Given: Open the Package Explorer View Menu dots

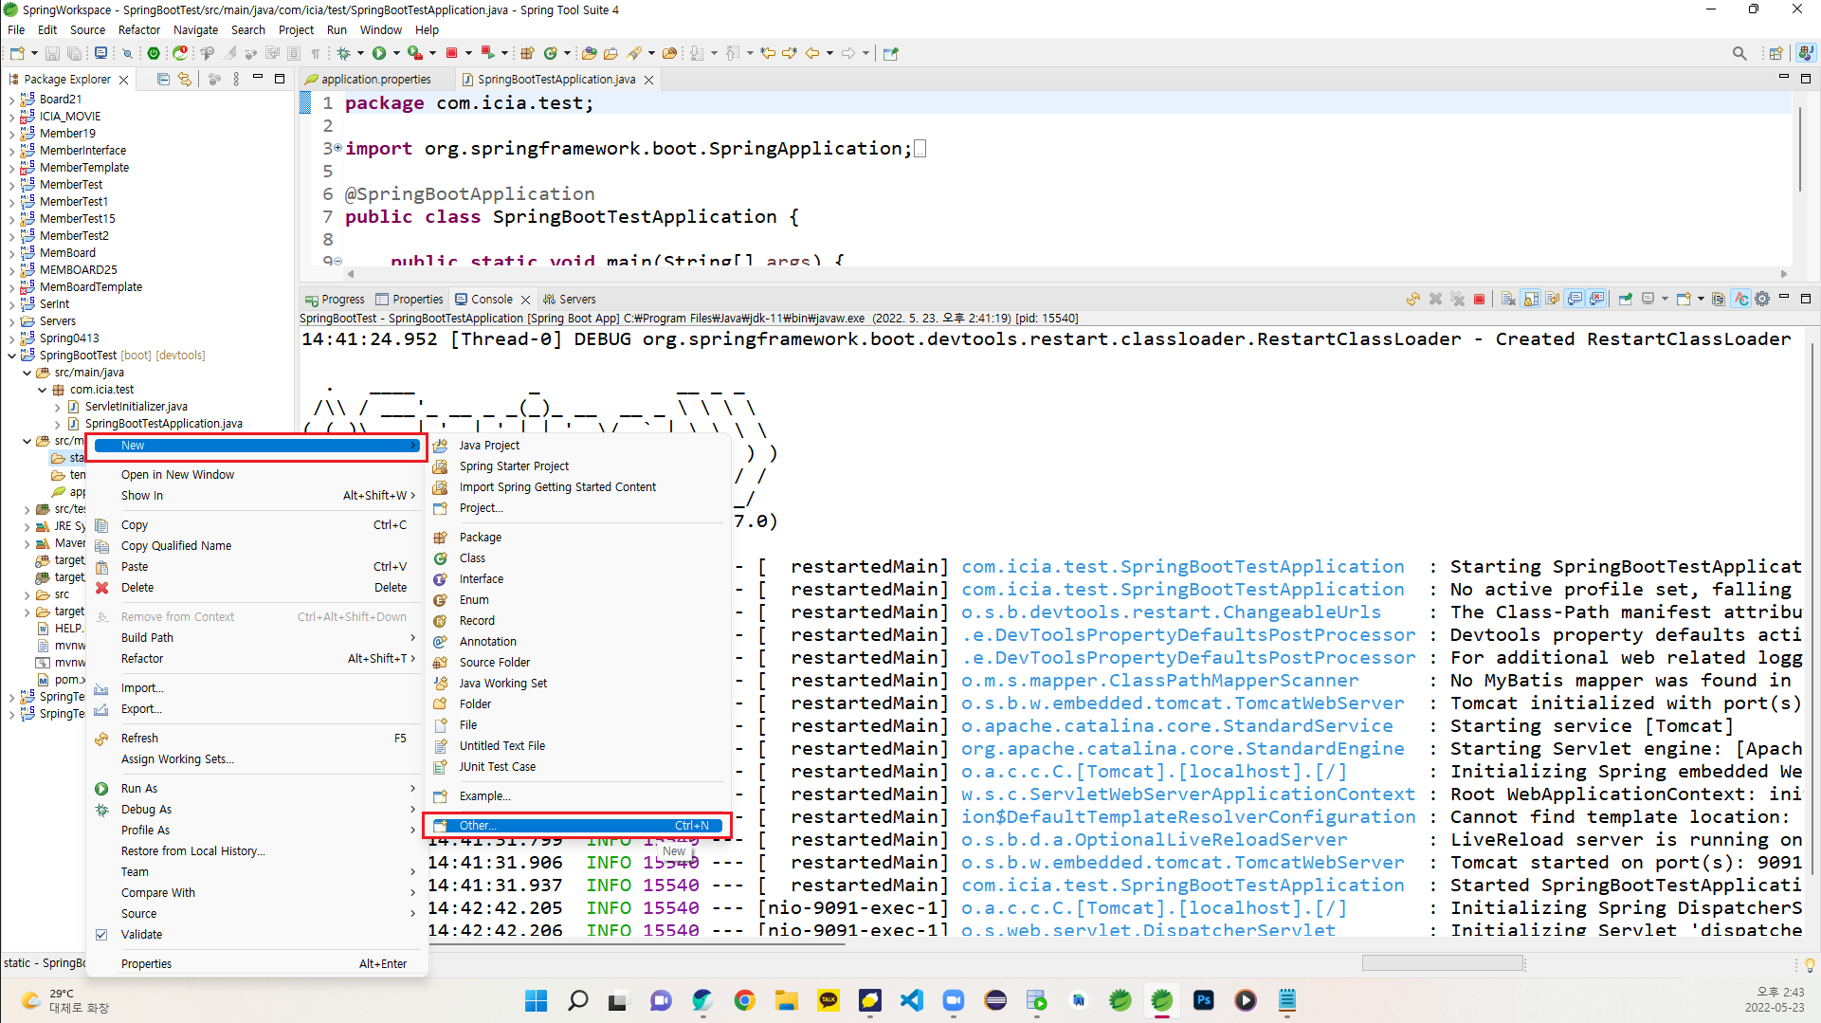Looking at the screenshot, I should (236, 80).
